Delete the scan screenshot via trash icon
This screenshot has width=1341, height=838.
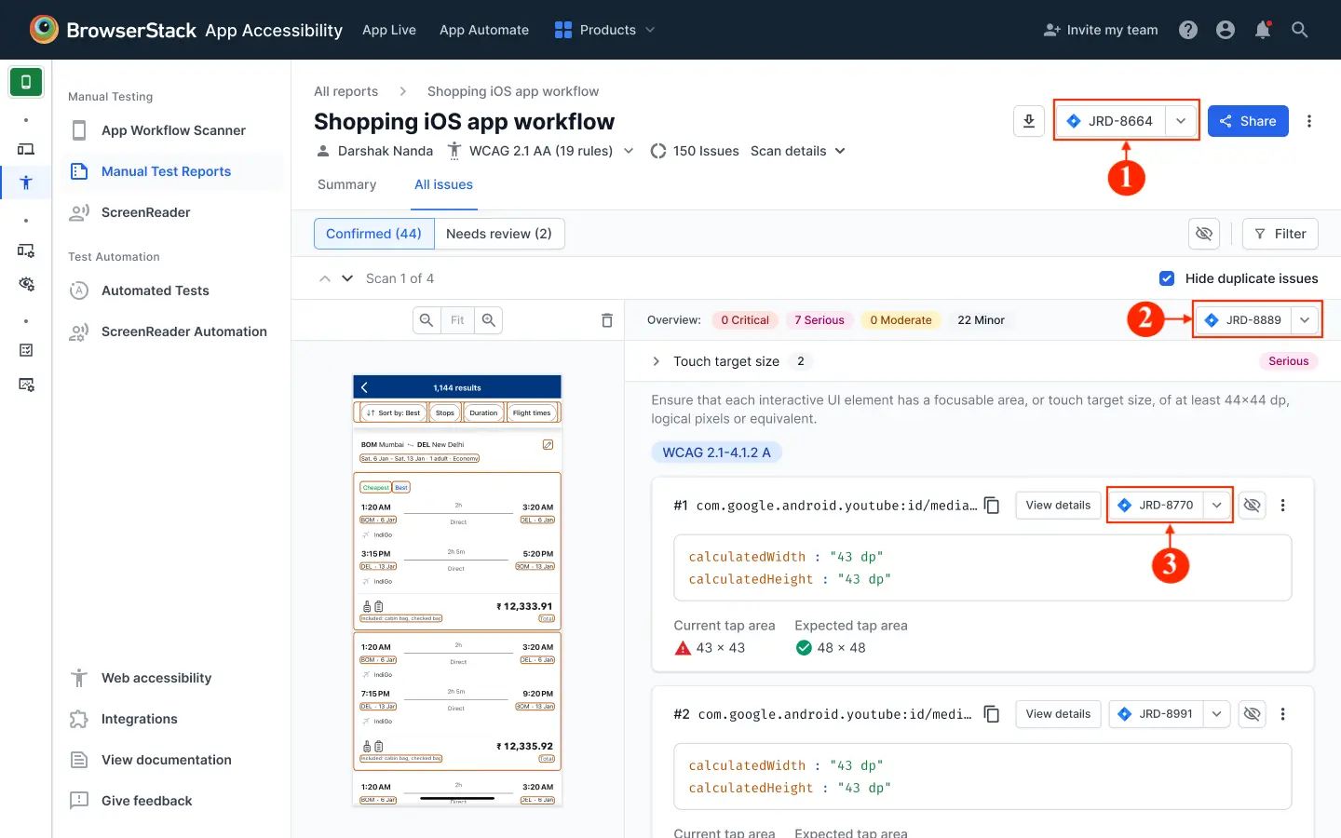tap(606, 319)
